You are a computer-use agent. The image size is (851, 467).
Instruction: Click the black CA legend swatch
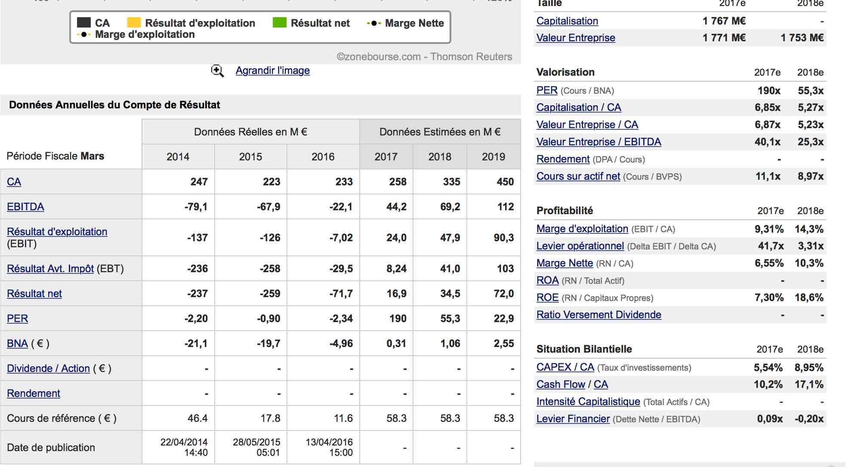(x=84, y=23)
